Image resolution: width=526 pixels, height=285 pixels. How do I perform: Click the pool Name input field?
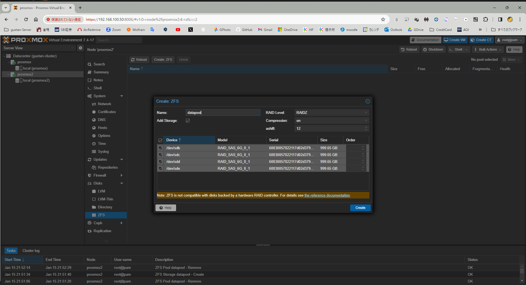click(223, 113)
